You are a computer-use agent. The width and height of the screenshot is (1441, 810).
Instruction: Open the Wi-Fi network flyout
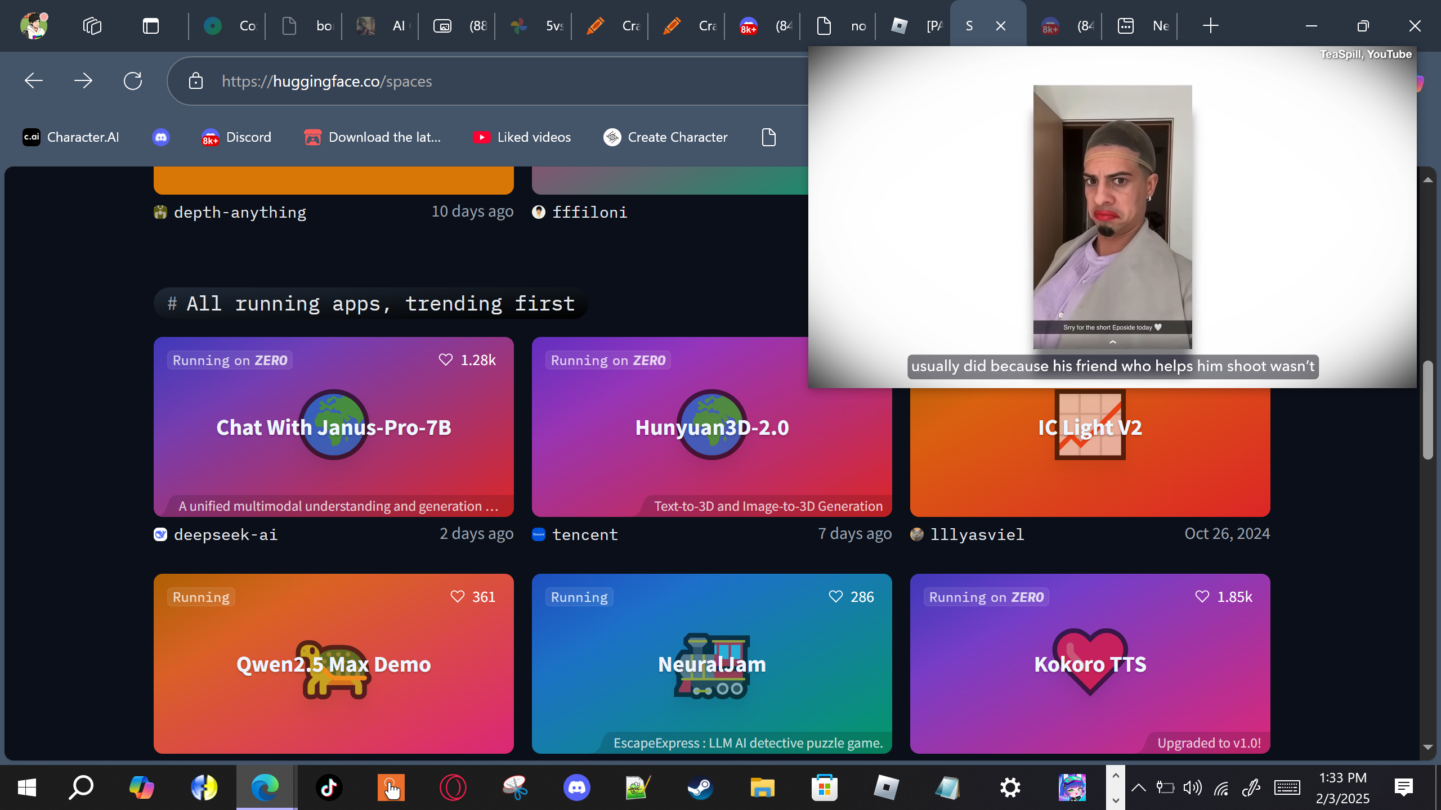coord(1221,787)
